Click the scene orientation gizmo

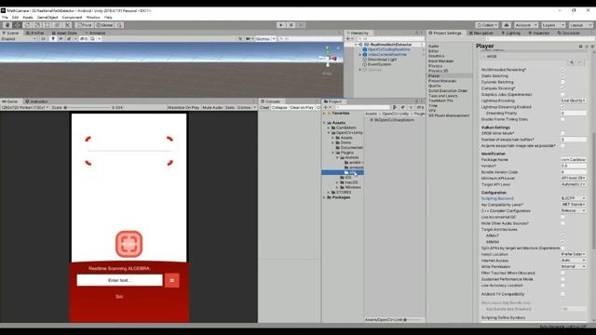(328, 57)
